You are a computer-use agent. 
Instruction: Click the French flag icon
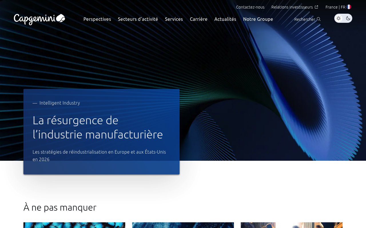coord(349,7)
